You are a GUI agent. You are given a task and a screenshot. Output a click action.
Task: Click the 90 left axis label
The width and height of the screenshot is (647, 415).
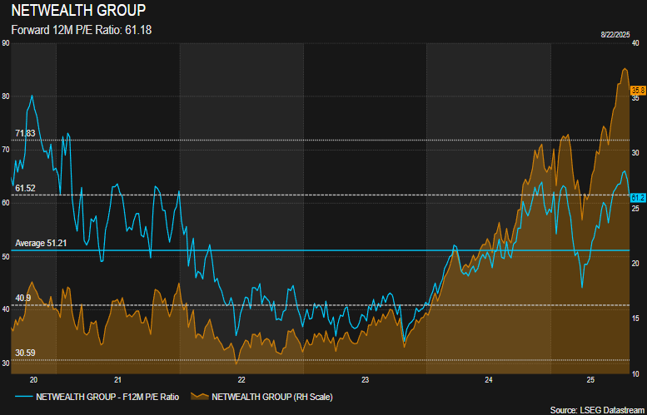tap(6, 43)
